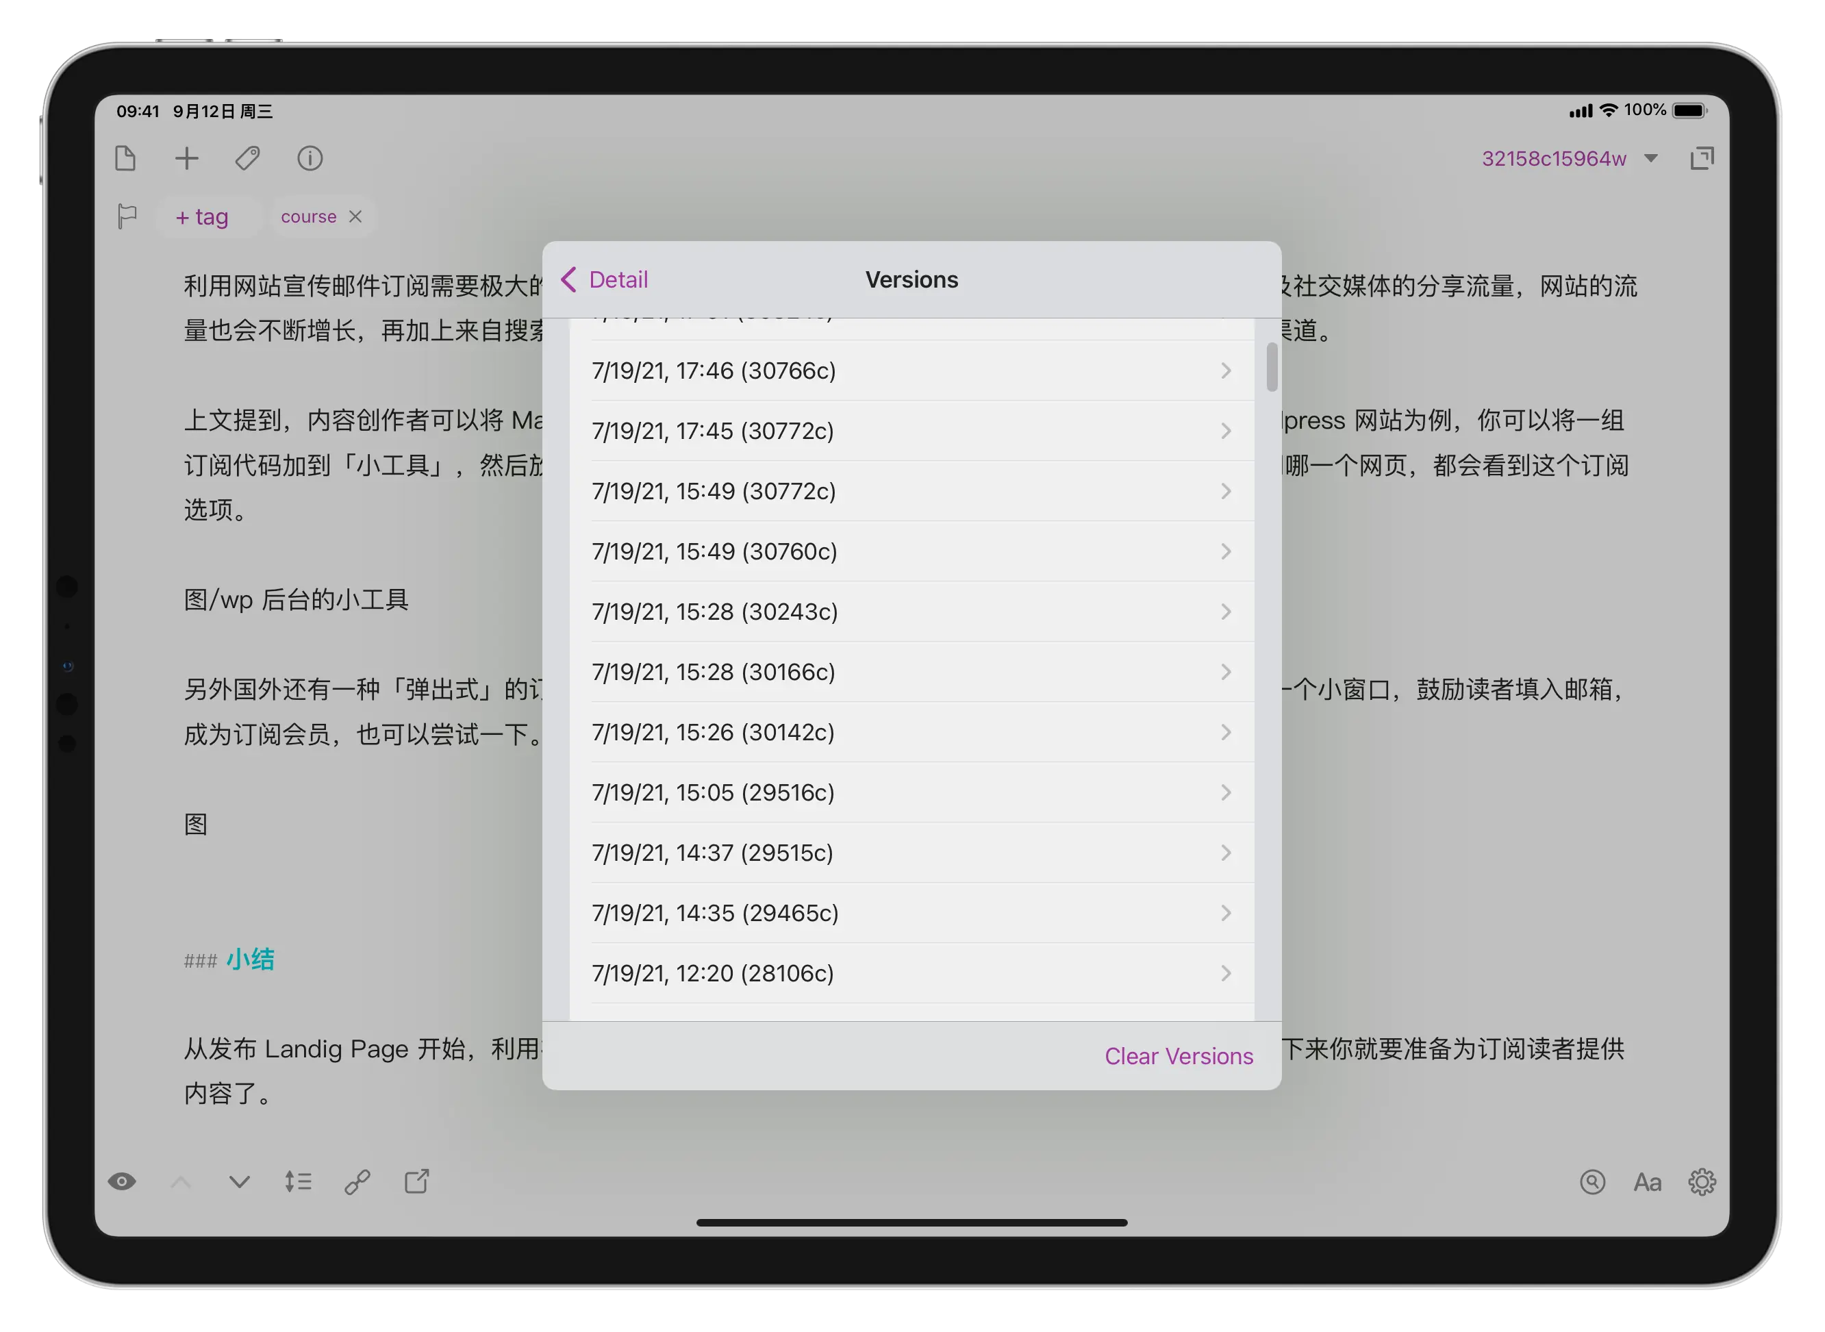Open version 7/19/21, 15:28 (30166c)

pyautogui.click(x=911, y=672)
